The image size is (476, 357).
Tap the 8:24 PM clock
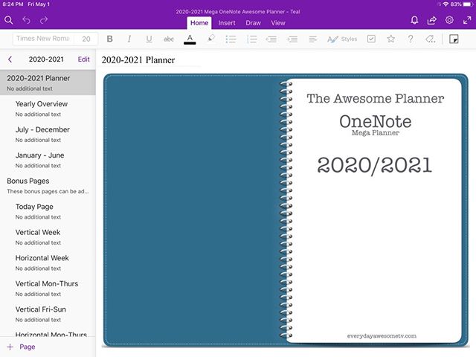(x=13, y=4)
